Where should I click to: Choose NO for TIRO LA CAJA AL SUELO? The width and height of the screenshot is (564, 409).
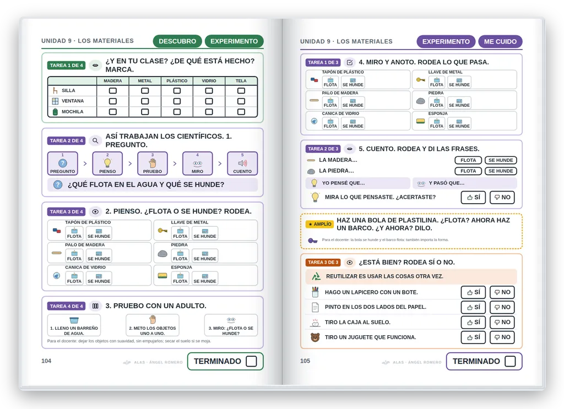click(x=502, y=323)
